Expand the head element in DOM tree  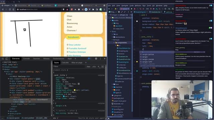point(3,67)
